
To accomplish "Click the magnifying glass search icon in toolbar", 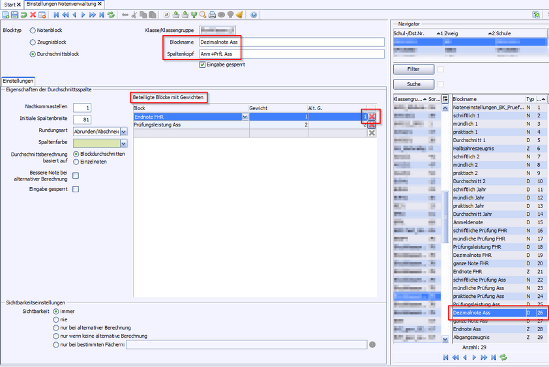I will [203, 14].
